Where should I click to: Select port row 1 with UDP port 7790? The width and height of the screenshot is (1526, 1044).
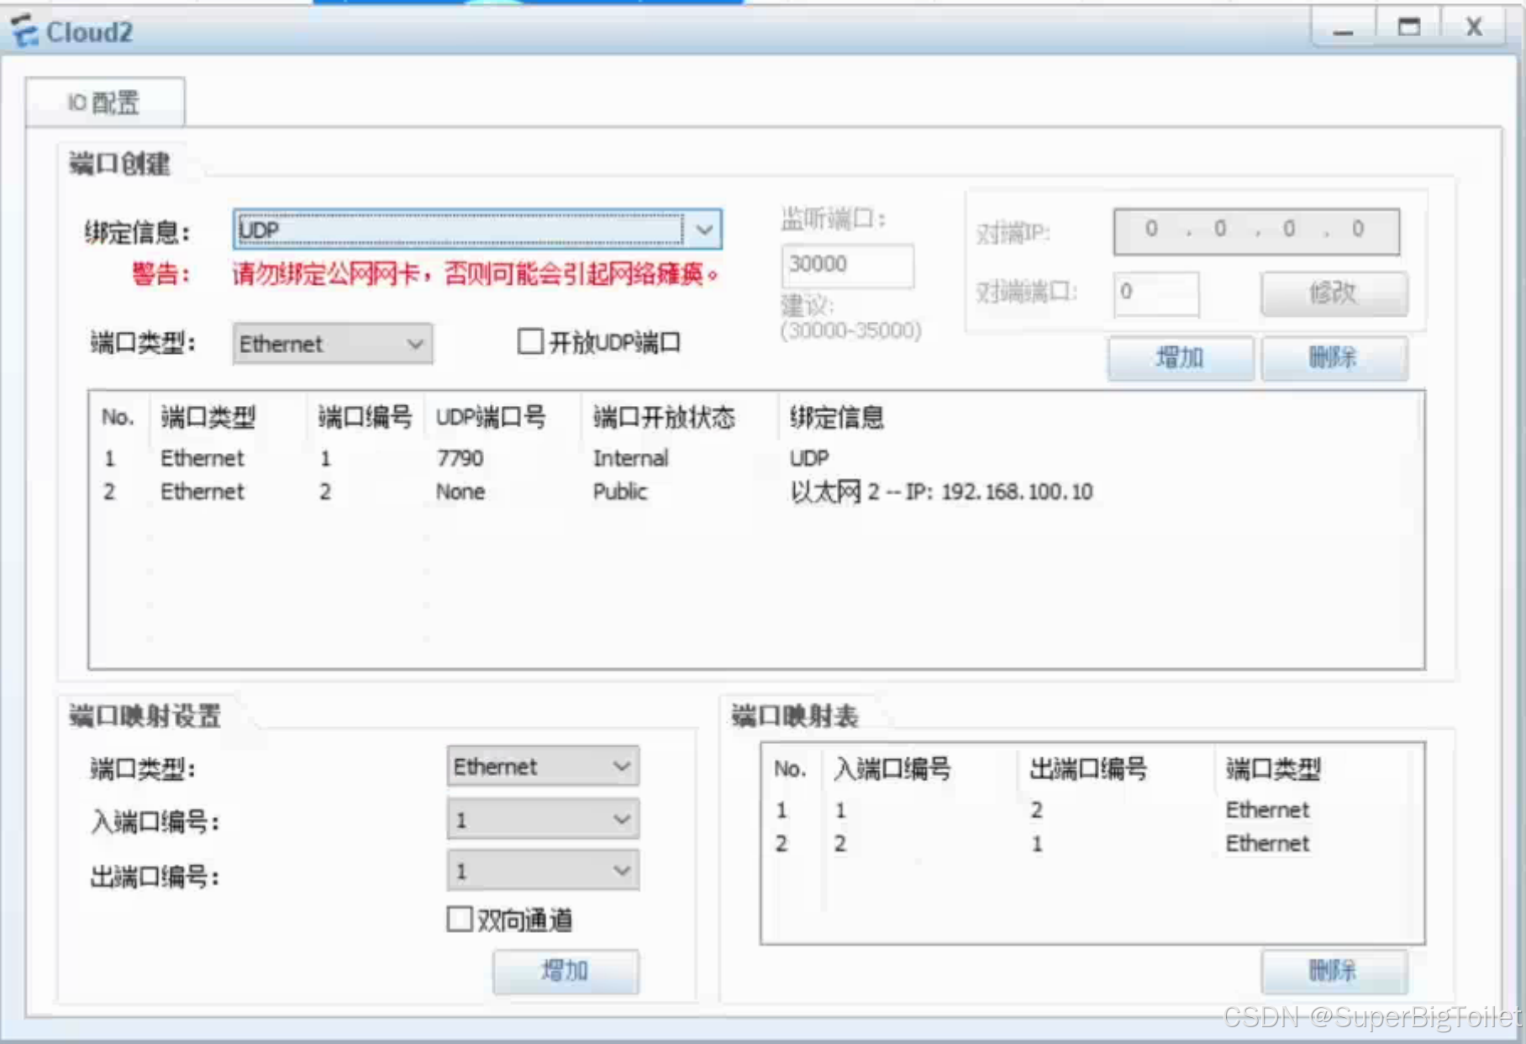(756, 458)
